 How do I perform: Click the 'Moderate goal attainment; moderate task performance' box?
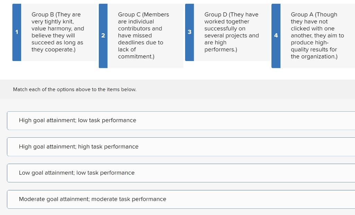180,199
